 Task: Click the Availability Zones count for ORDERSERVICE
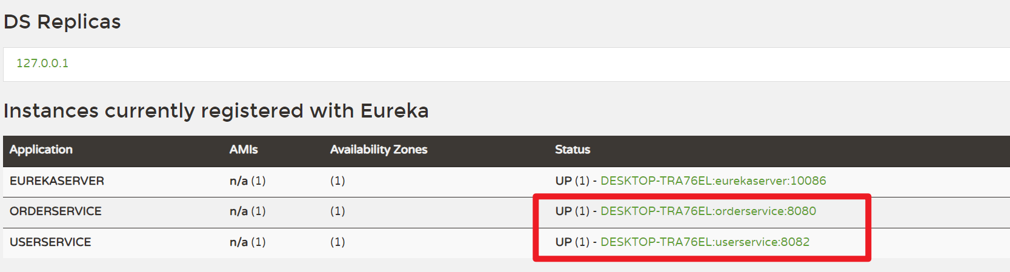point(337,211)
